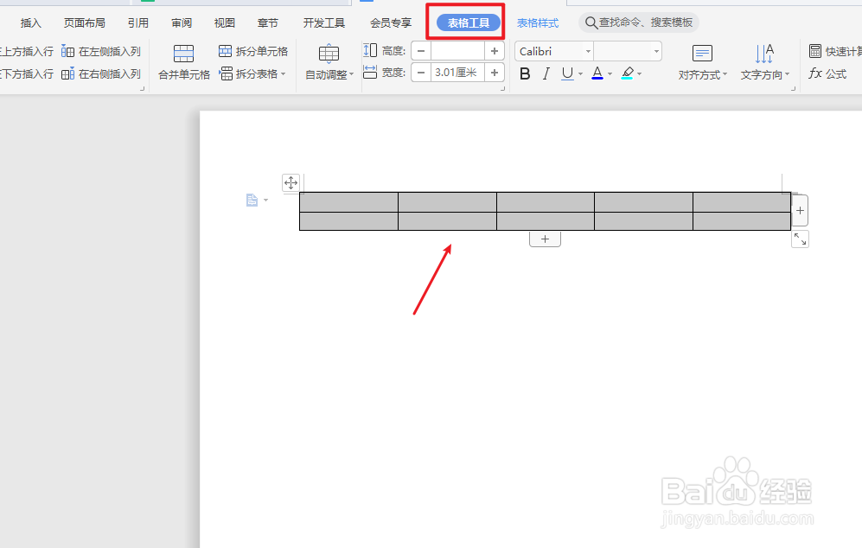Add a column using the plus button right of table
The width and height of the screenshot is (862, 548).
pyautogui.click(x=798, y=209)
